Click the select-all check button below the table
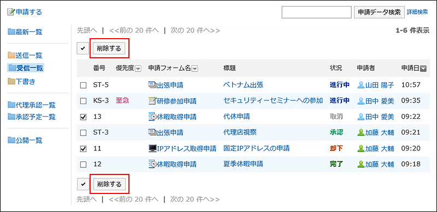Image resolution: width=437 pixels, height=212 pixels. point(83,184)
